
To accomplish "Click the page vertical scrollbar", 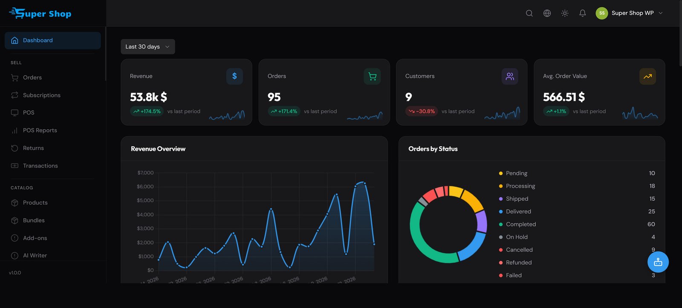I will pyautogui.click(x=680, y=34).
